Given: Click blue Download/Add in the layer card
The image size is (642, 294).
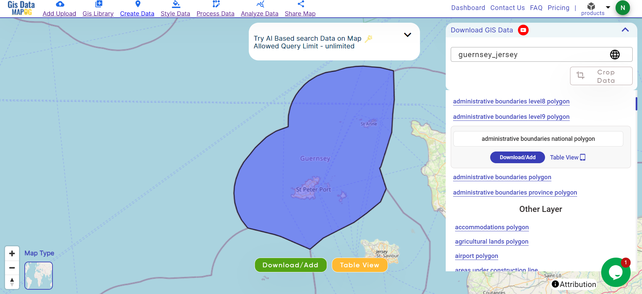Looking at the screenshot, I should click(x=518, y=157).
